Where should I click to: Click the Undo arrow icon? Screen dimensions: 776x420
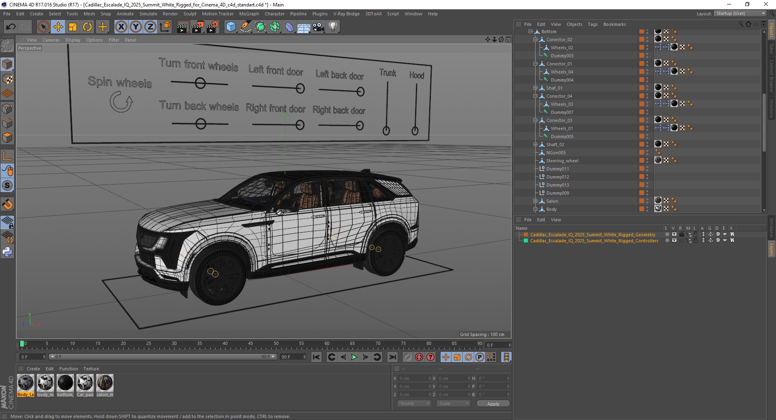pyautogui.click(x=11, y=27)
